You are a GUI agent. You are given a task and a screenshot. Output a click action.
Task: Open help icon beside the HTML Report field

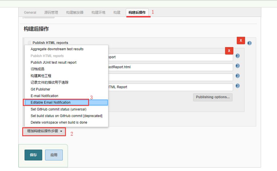click(238, 86)
